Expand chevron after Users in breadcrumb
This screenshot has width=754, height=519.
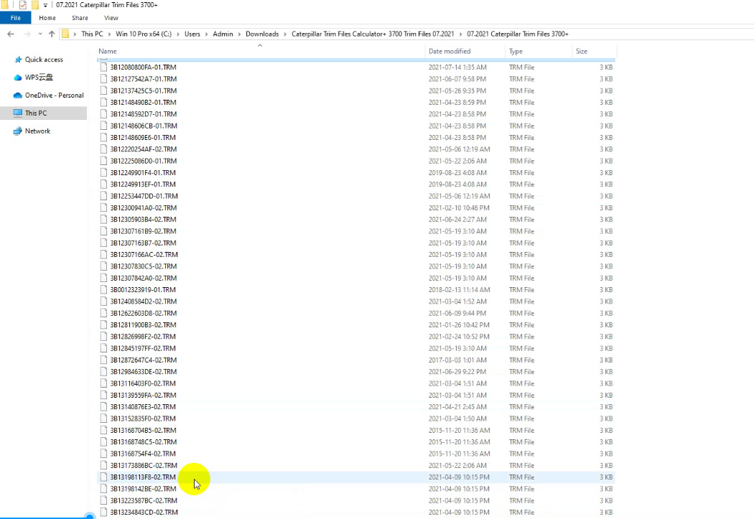(x=206, y=34)
